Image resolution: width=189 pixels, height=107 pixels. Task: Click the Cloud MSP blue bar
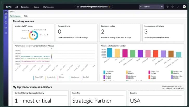coord(109,53)
